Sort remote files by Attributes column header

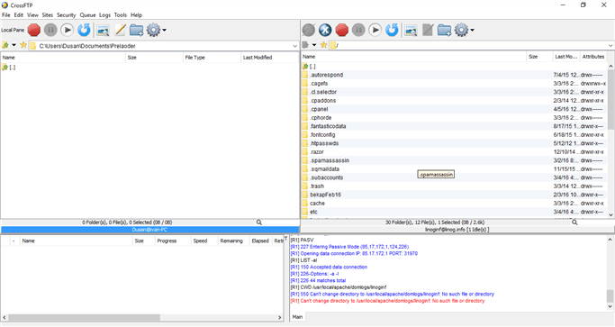pos(593,57)
